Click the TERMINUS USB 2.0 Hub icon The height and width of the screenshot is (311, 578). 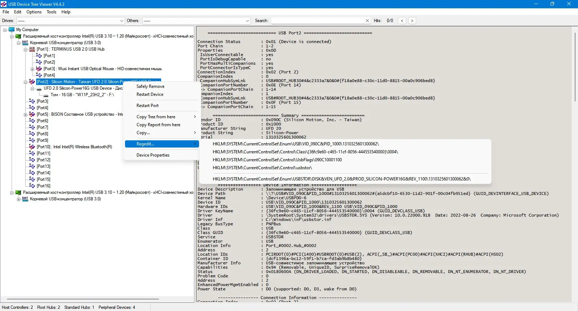(32, 49)
